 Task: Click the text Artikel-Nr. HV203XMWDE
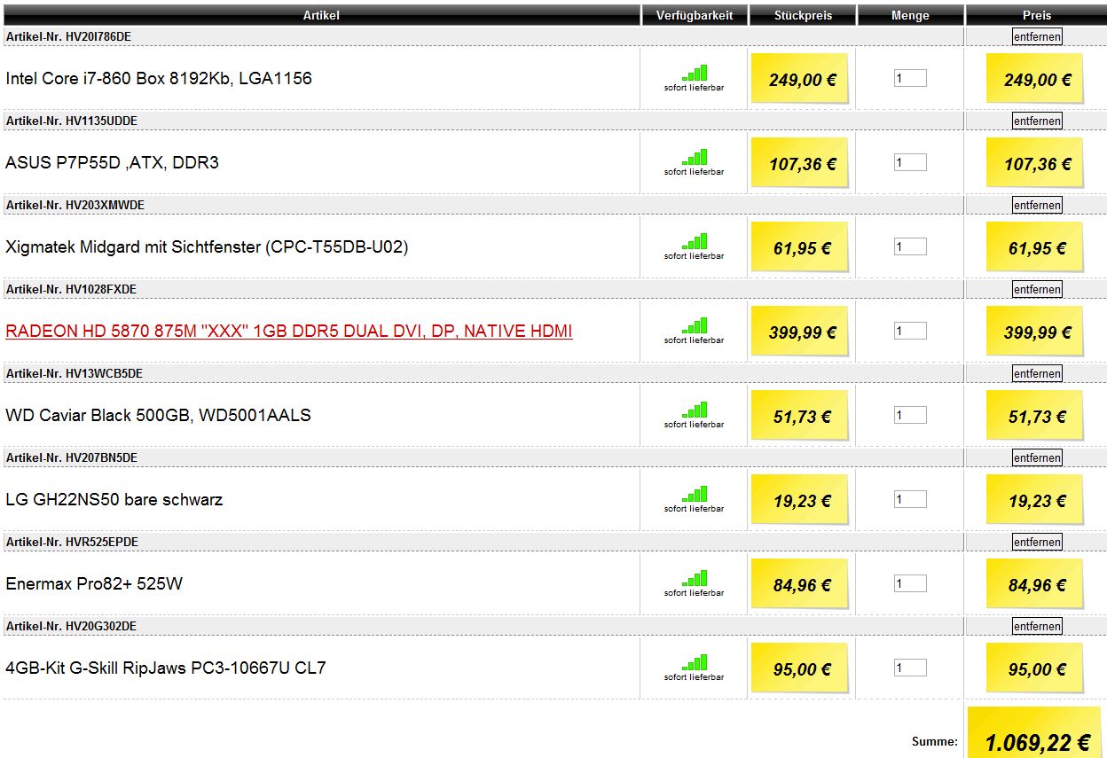(75, 205)
